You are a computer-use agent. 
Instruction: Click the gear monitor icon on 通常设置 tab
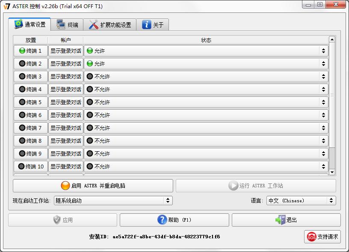[18, 24]
